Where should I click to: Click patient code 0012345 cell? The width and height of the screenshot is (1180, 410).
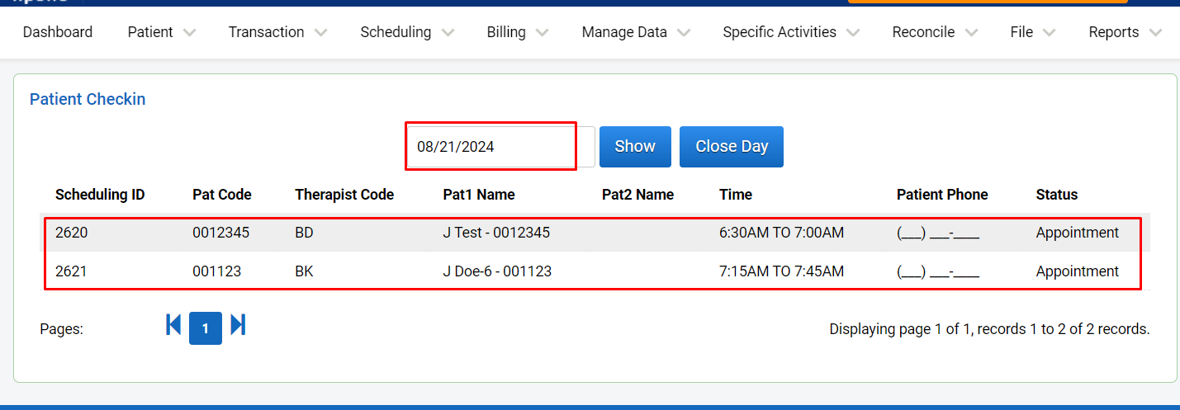[220, 233]
